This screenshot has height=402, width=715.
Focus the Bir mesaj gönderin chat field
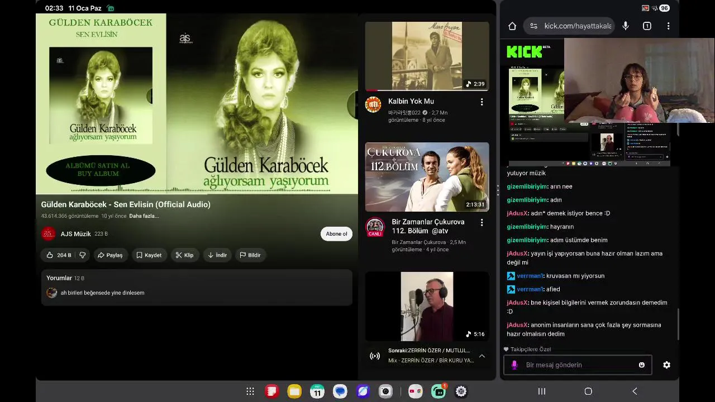578,365
